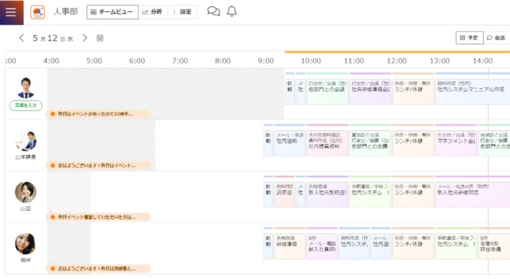Go to the next day
The image size is (510, 279).
pyautogui.click(x=85, y=38)
